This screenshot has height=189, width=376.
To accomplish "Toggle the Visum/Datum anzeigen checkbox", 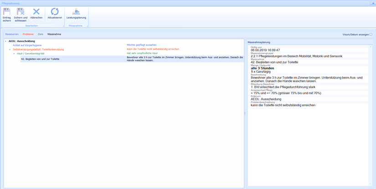I will (371, 35).
